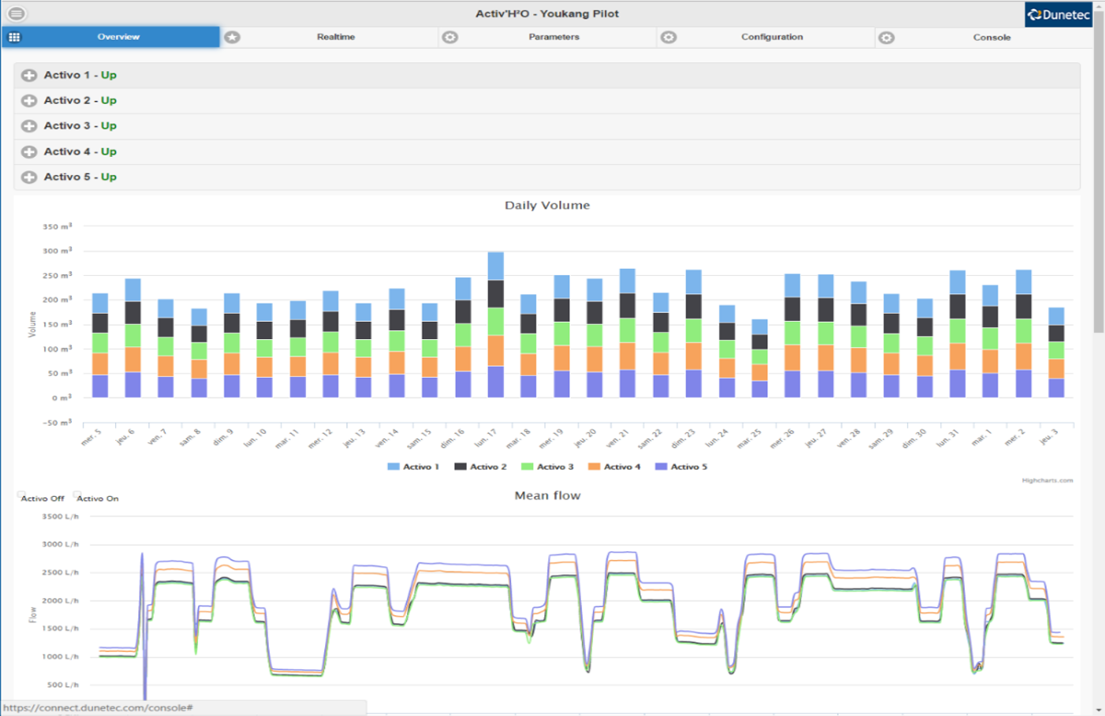Click the star icon beside Realtime

coord(232,37)
